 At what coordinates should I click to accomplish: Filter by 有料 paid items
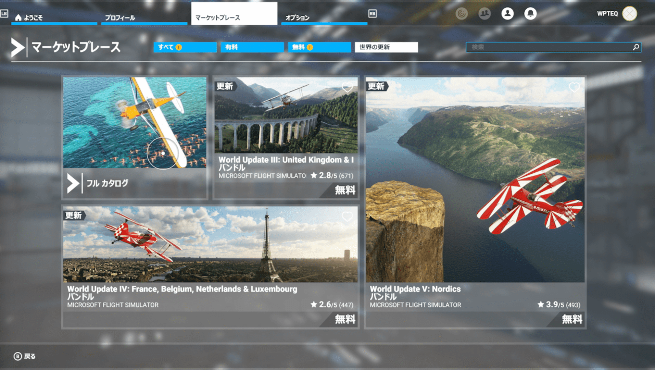252,47
